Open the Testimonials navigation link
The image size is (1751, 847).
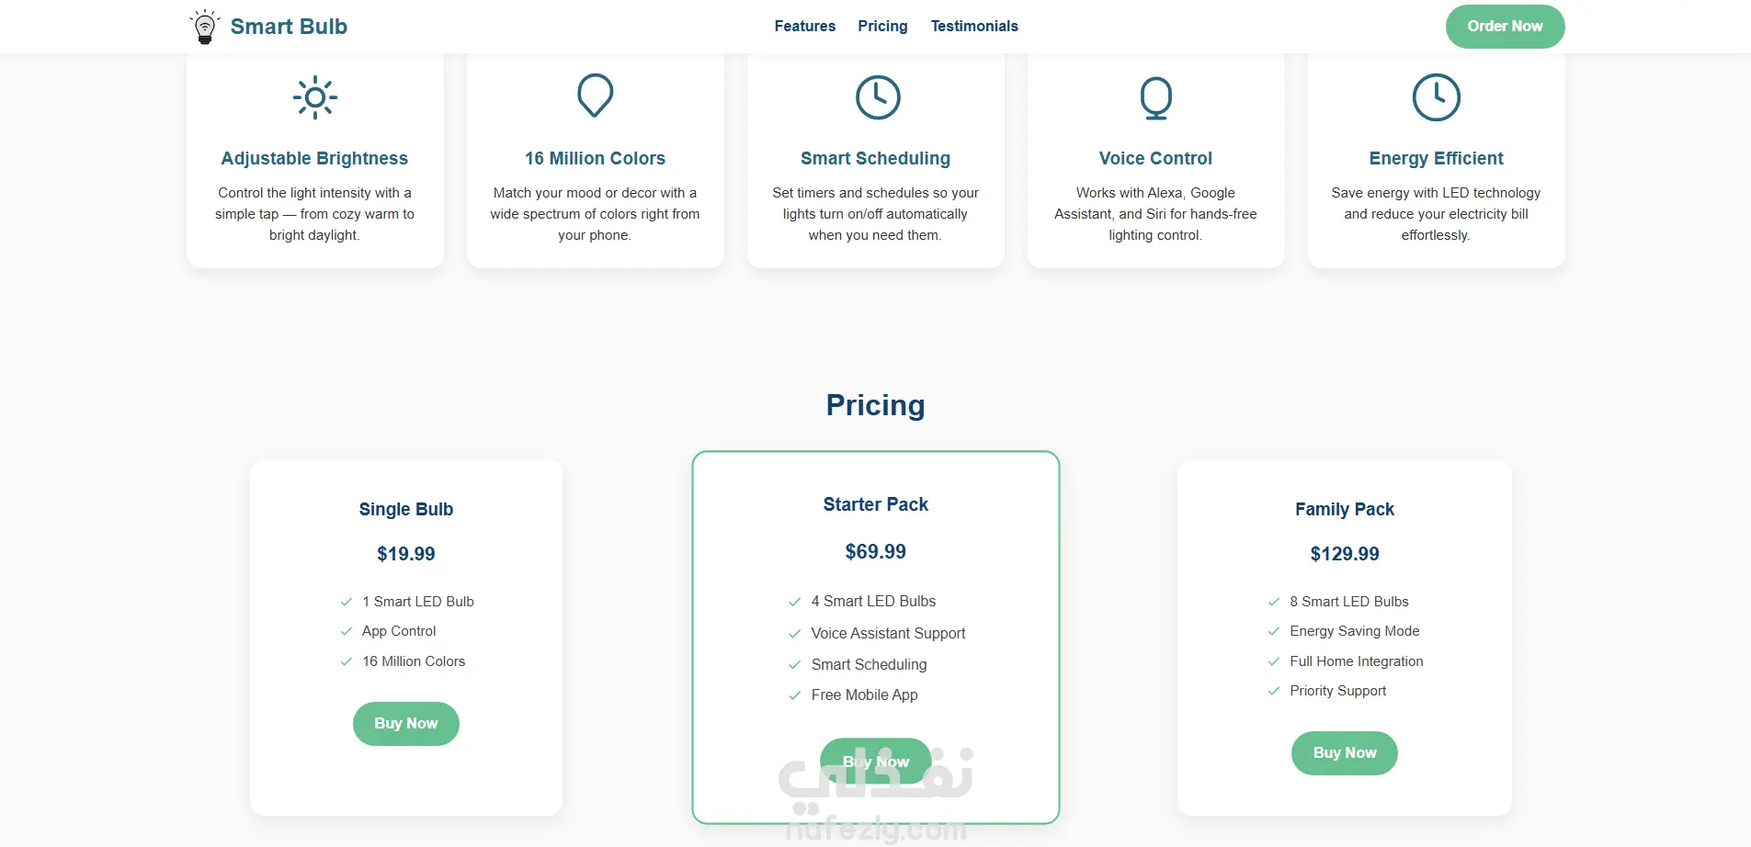click(x=974, y=27)
